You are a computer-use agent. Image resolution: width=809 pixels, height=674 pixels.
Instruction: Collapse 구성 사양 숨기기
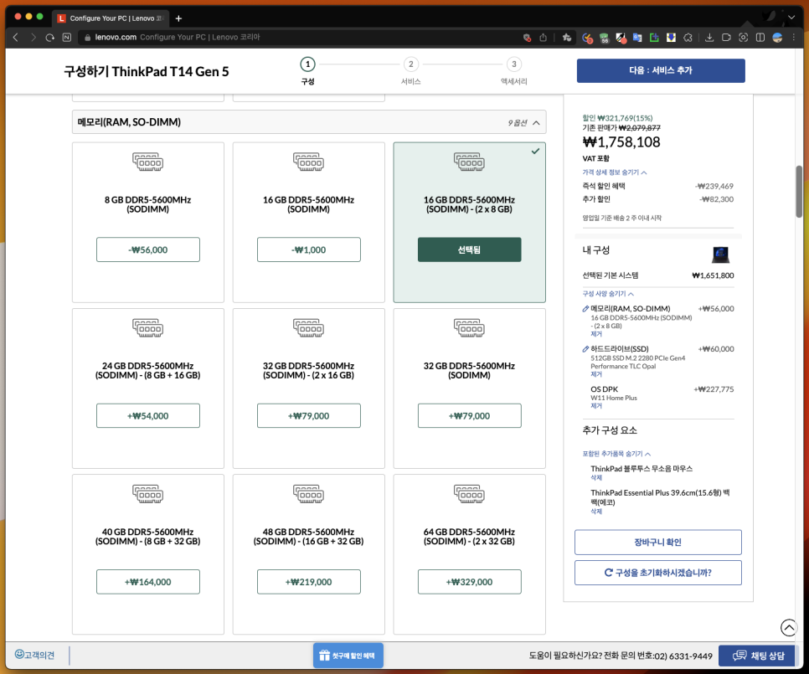608,293
